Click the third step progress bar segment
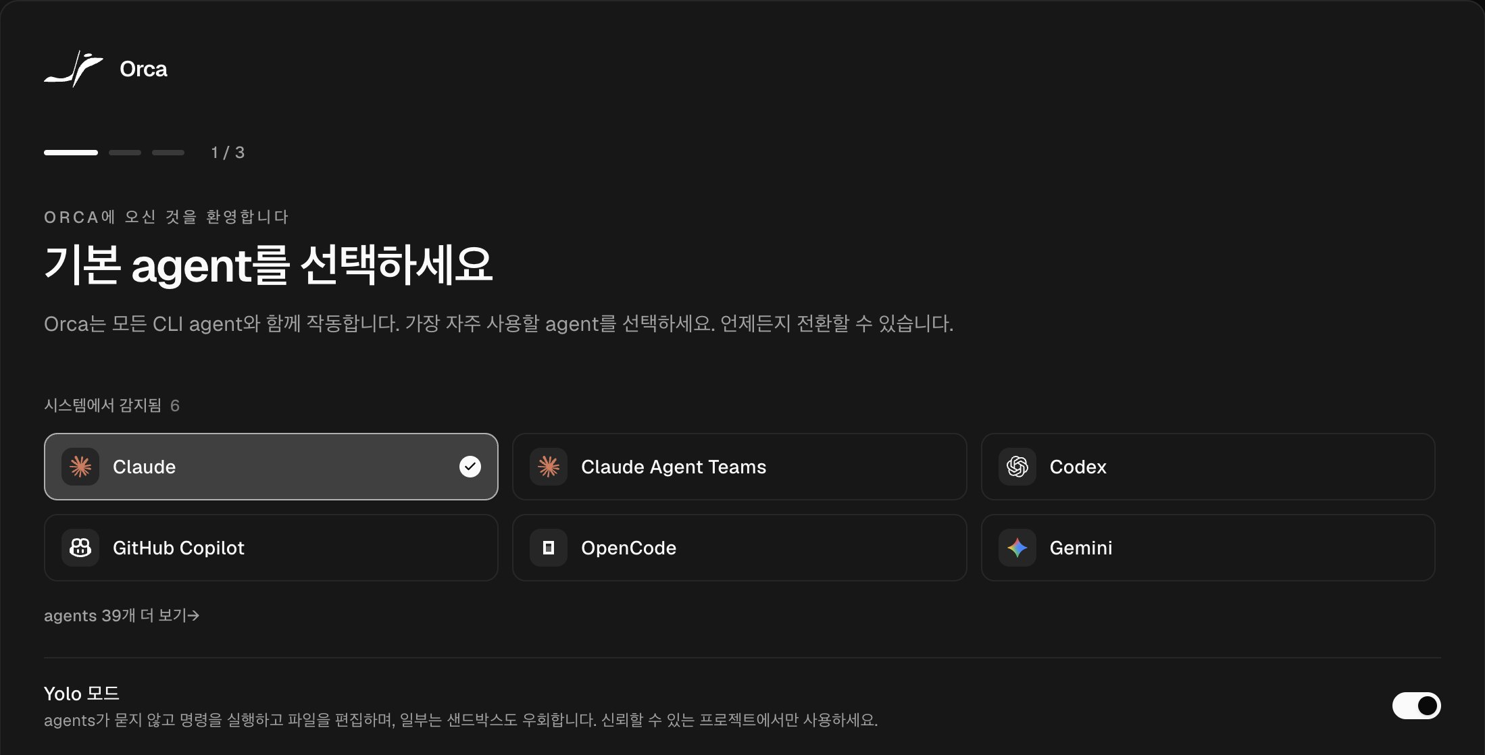1485x755 pixels. (168, 153)
